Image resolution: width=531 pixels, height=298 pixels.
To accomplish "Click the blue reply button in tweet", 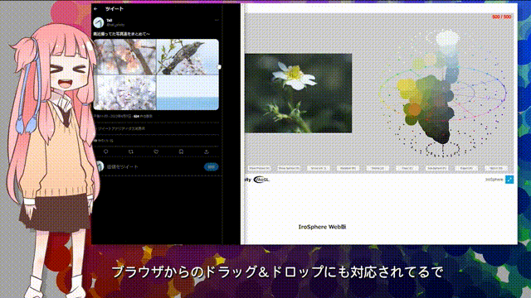I will click(x=212, y=166).
